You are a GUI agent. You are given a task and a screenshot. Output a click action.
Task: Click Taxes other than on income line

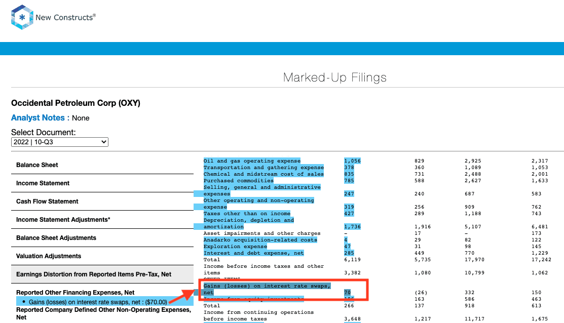[x=247, y=214]
